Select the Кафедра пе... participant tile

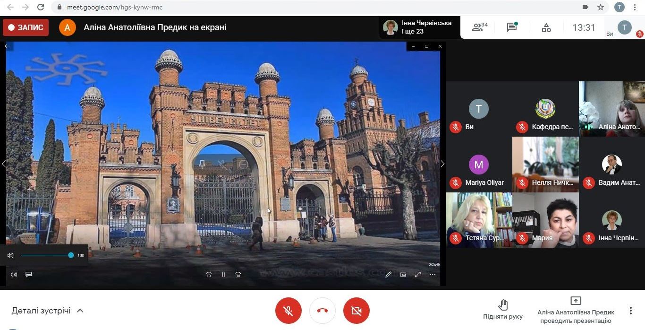click(545, 109)
